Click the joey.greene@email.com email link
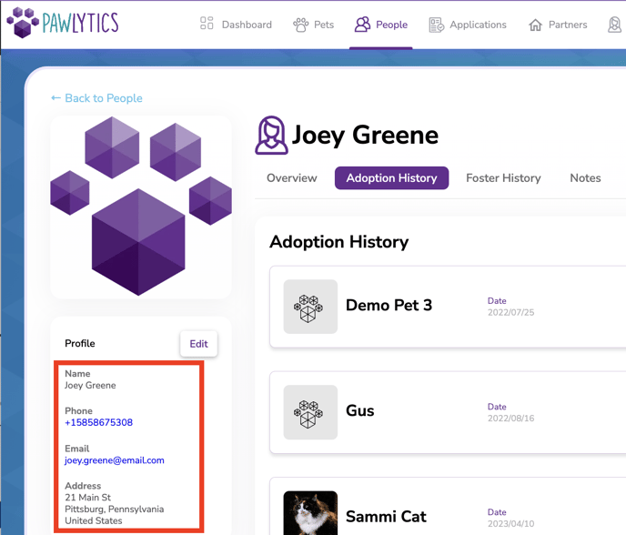The height and width of the screenshot is (535, 626). [x=115, y=460]
